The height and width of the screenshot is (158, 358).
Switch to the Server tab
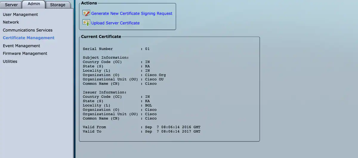[x=11, y=5]
